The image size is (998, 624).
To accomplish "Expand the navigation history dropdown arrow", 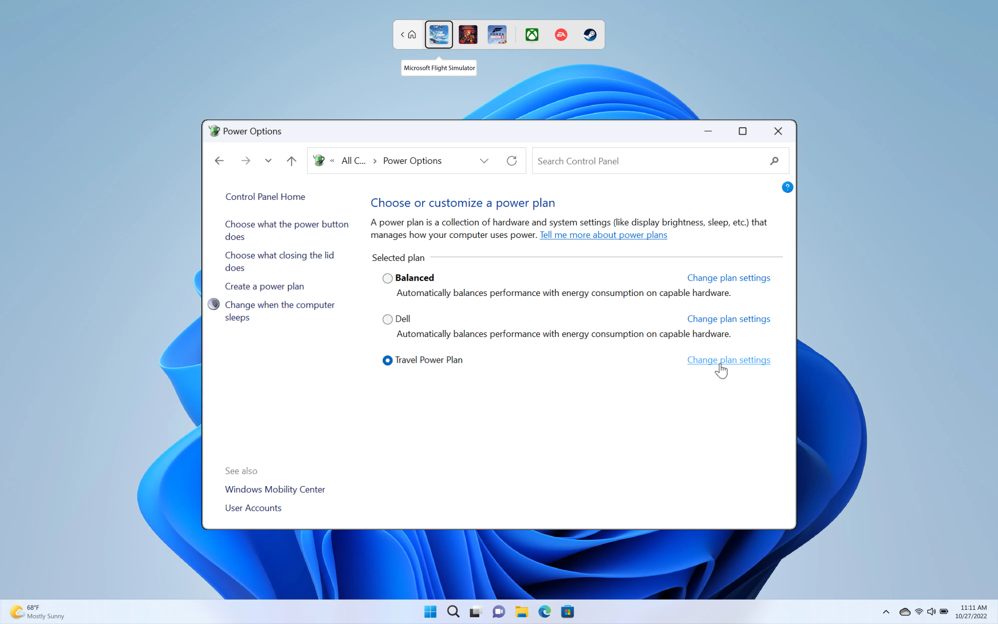I will pos(268,160).
